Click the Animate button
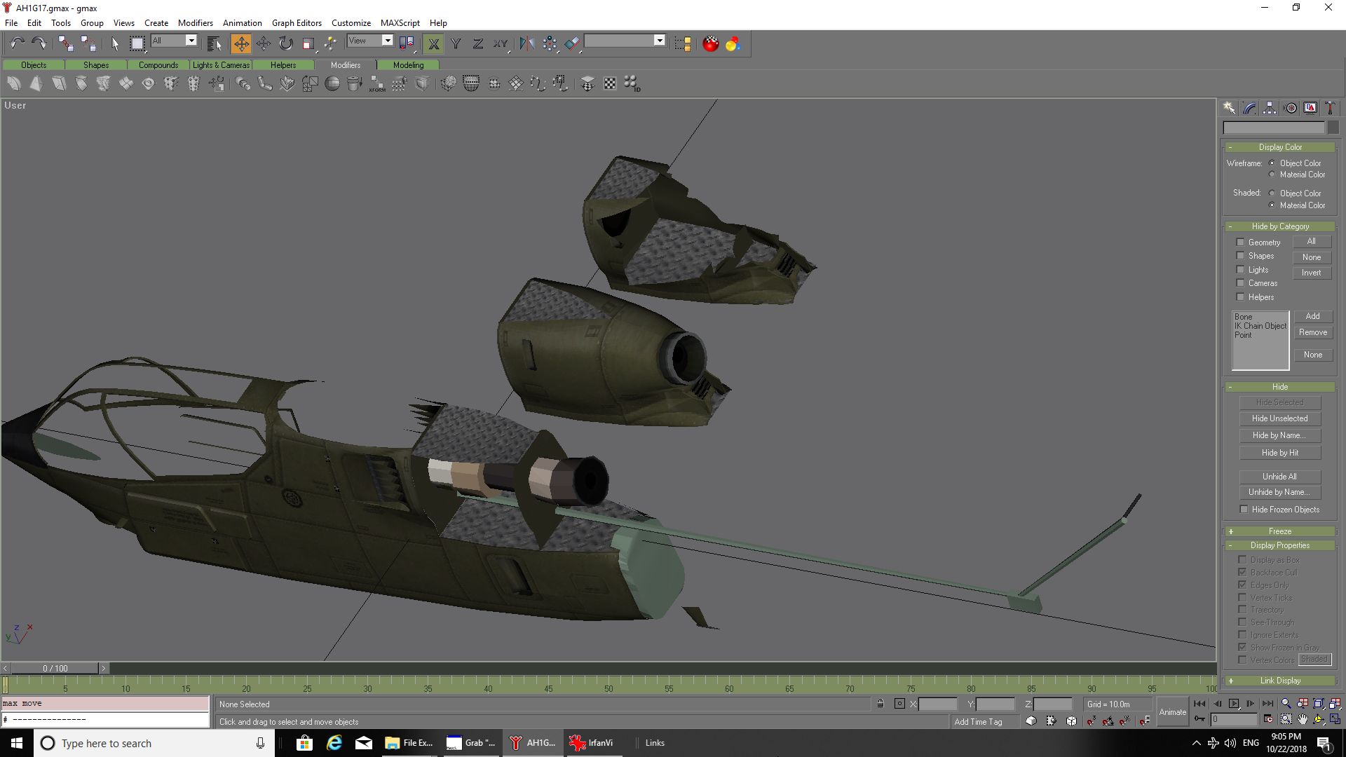The image size is (1346, 757). [x=1172, y=712]
